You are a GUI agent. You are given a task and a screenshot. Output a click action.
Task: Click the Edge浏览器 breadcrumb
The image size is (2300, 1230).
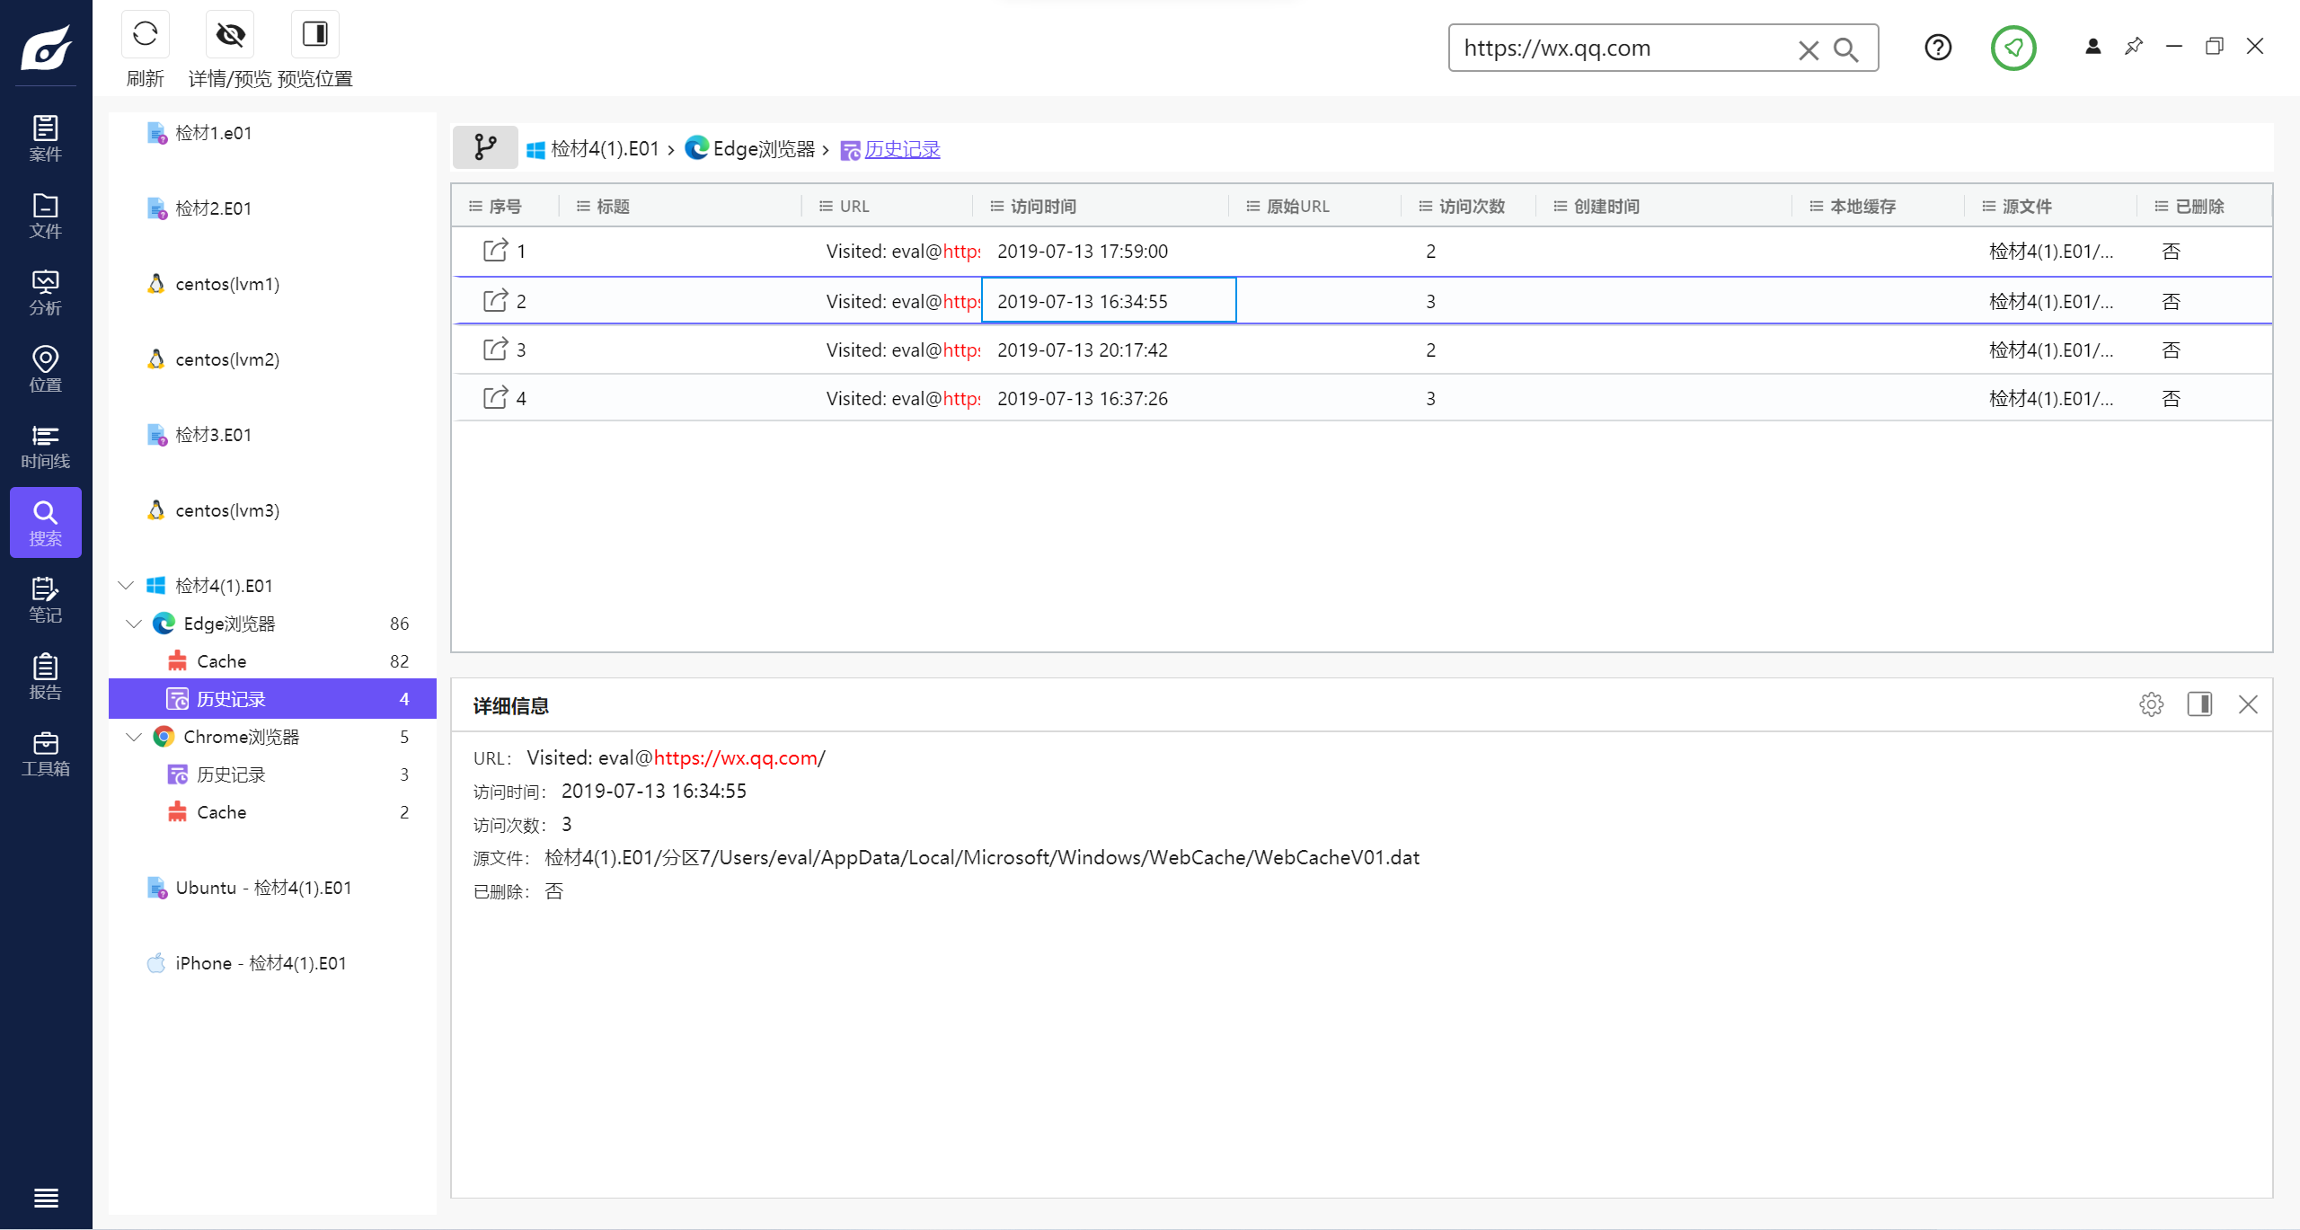(749, 148)
